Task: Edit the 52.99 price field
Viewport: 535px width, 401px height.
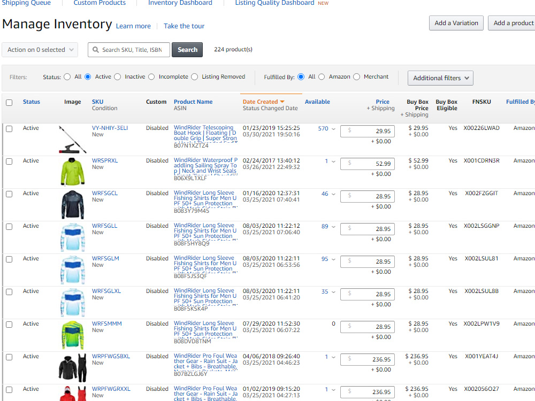Action: click(368, 164)
